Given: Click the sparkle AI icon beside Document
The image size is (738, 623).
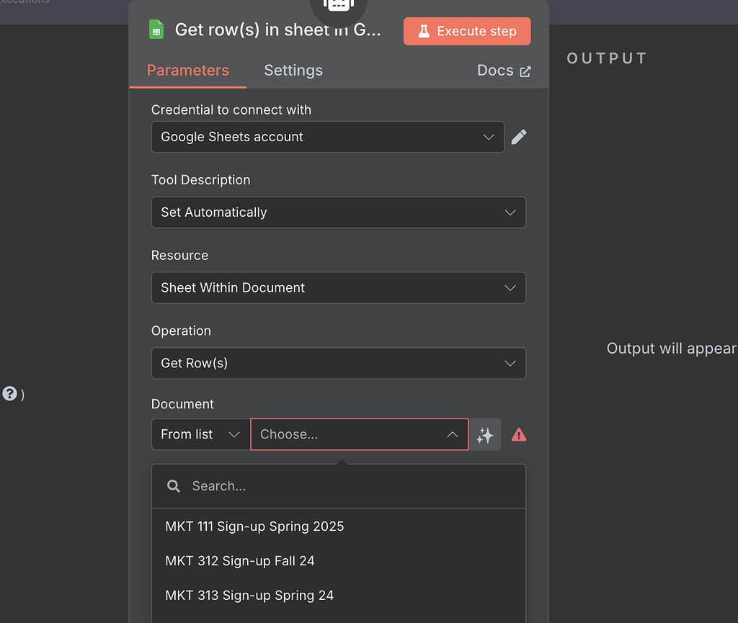Looking at the screenshot, I should [x=485, y=435].
